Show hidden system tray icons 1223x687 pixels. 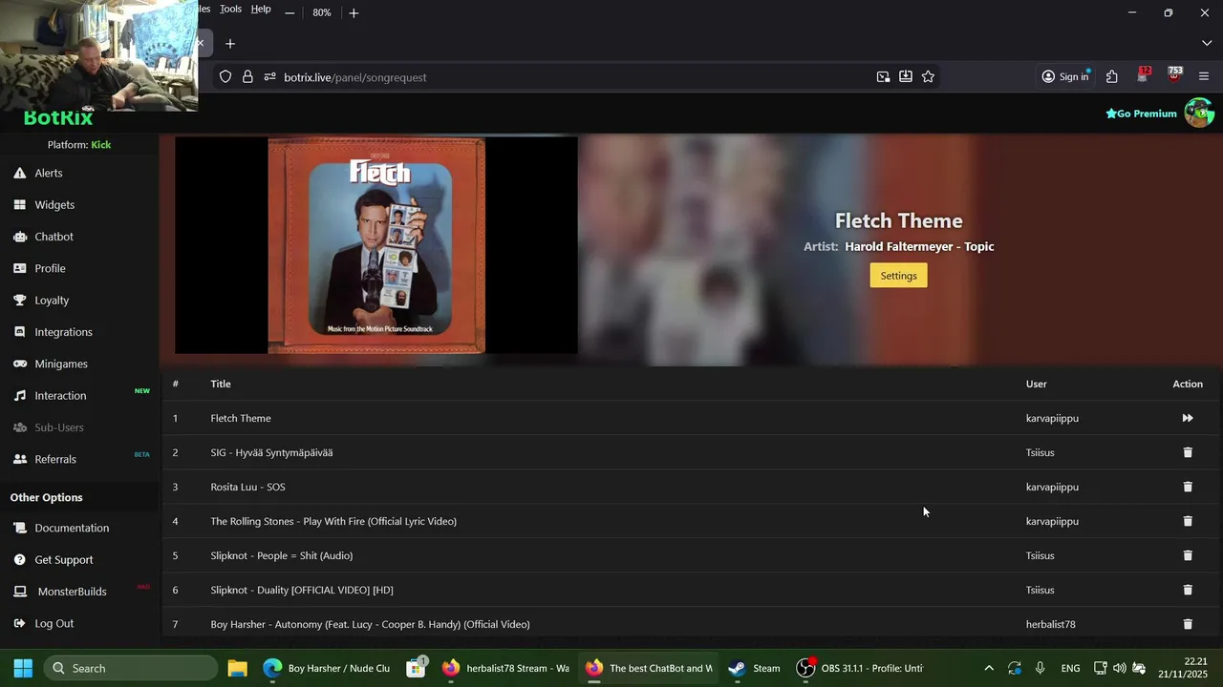(x=989, y=668)
